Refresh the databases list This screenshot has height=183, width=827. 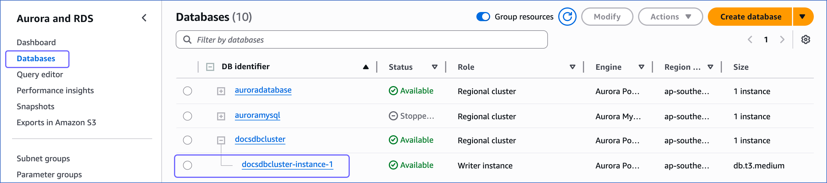pos(567,17)
